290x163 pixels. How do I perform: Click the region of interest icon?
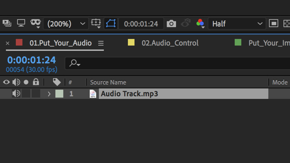(x=273, y=23)
